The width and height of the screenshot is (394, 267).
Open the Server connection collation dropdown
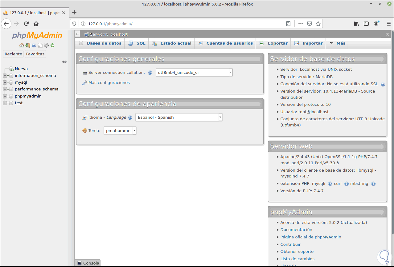click(194, 73)
